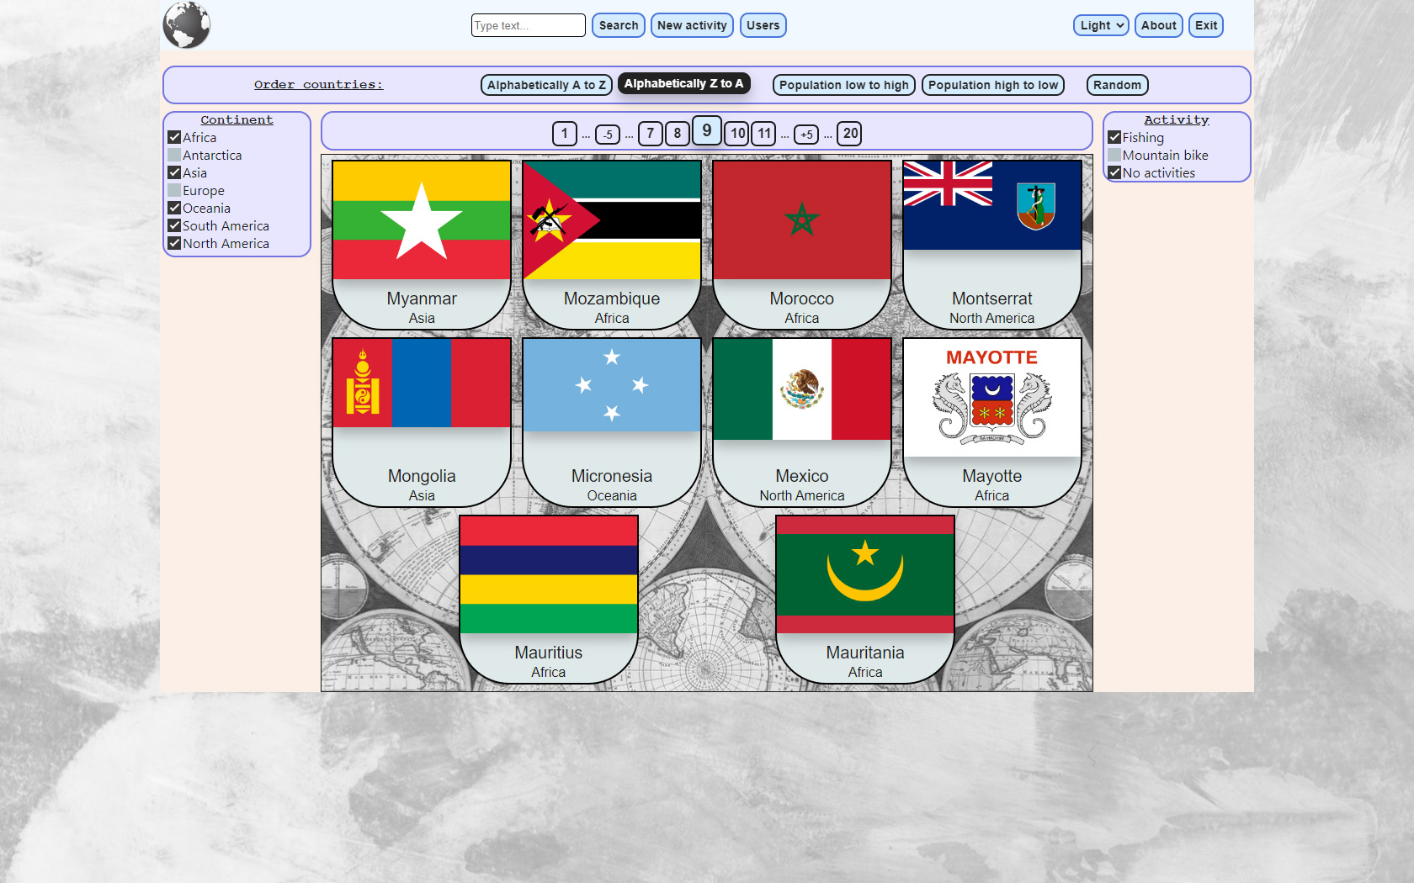The height and width of the screenshot is (883, 1414).
Task: Select the Mozambique flag
Action: (612, 220)
